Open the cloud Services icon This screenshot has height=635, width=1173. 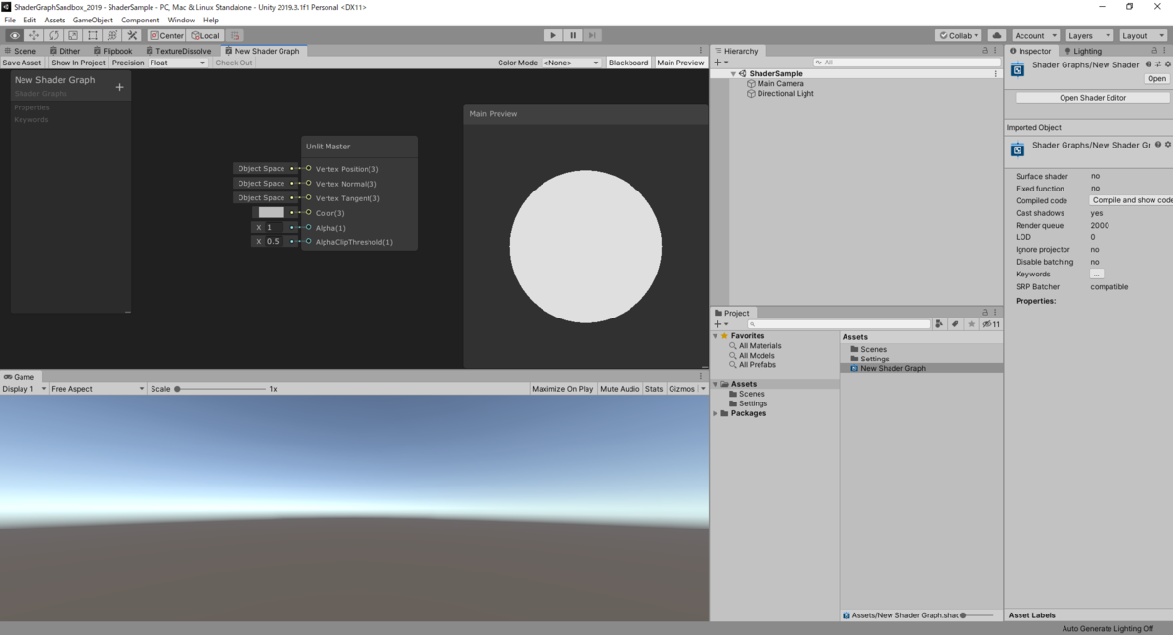(996, 35)
